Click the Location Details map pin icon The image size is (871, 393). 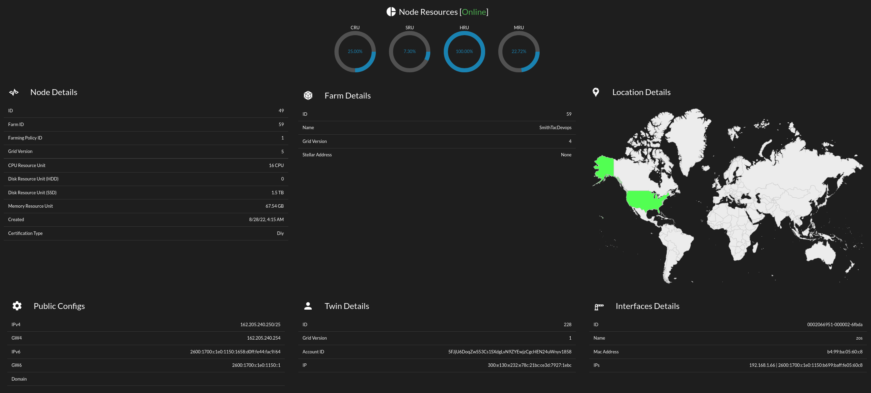click(596, 92)
